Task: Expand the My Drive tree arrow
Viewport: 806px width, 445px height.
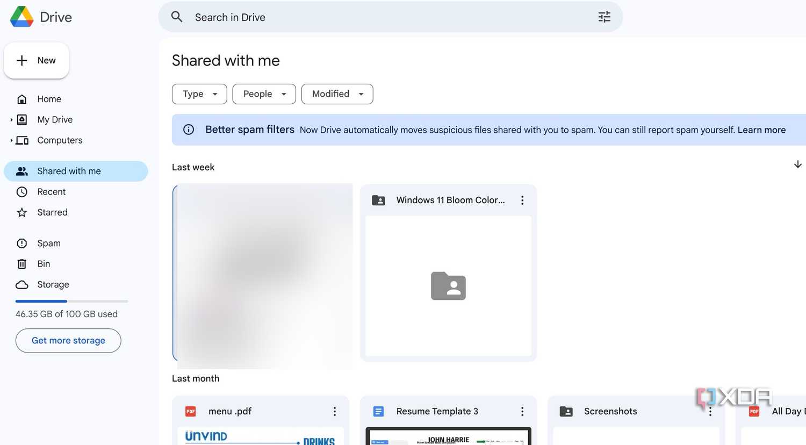Action: (11, 119)
